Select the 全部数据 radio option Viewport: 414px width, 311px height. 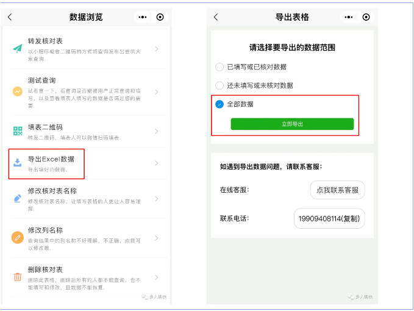(x=219, y=104)
